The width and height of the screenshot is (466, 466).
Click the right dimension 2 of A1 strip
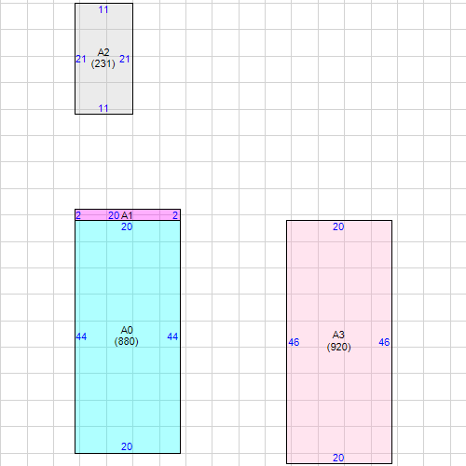(175, 215)
